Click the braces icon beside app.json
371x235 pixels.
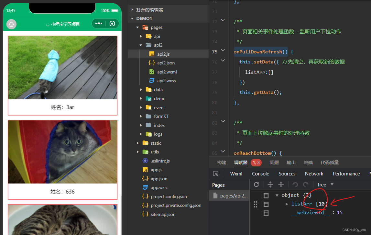pos(145,179)
